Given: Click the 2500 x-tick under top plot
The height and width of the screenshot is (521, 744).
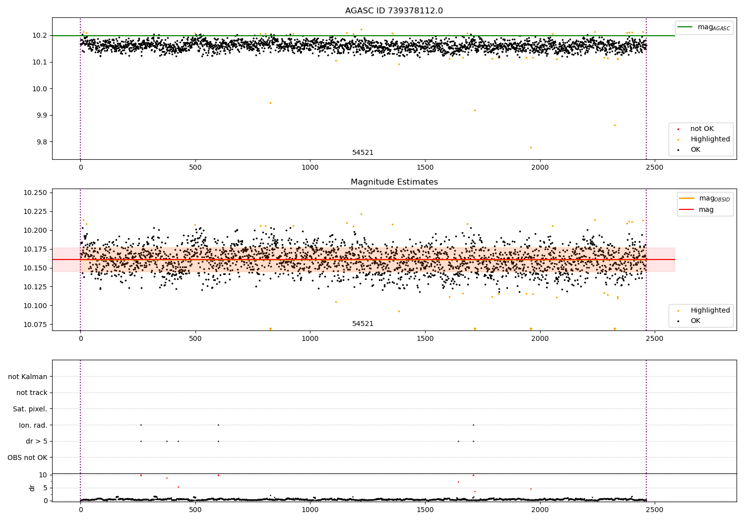Looking at the screenshot, I should click(655, 168).
